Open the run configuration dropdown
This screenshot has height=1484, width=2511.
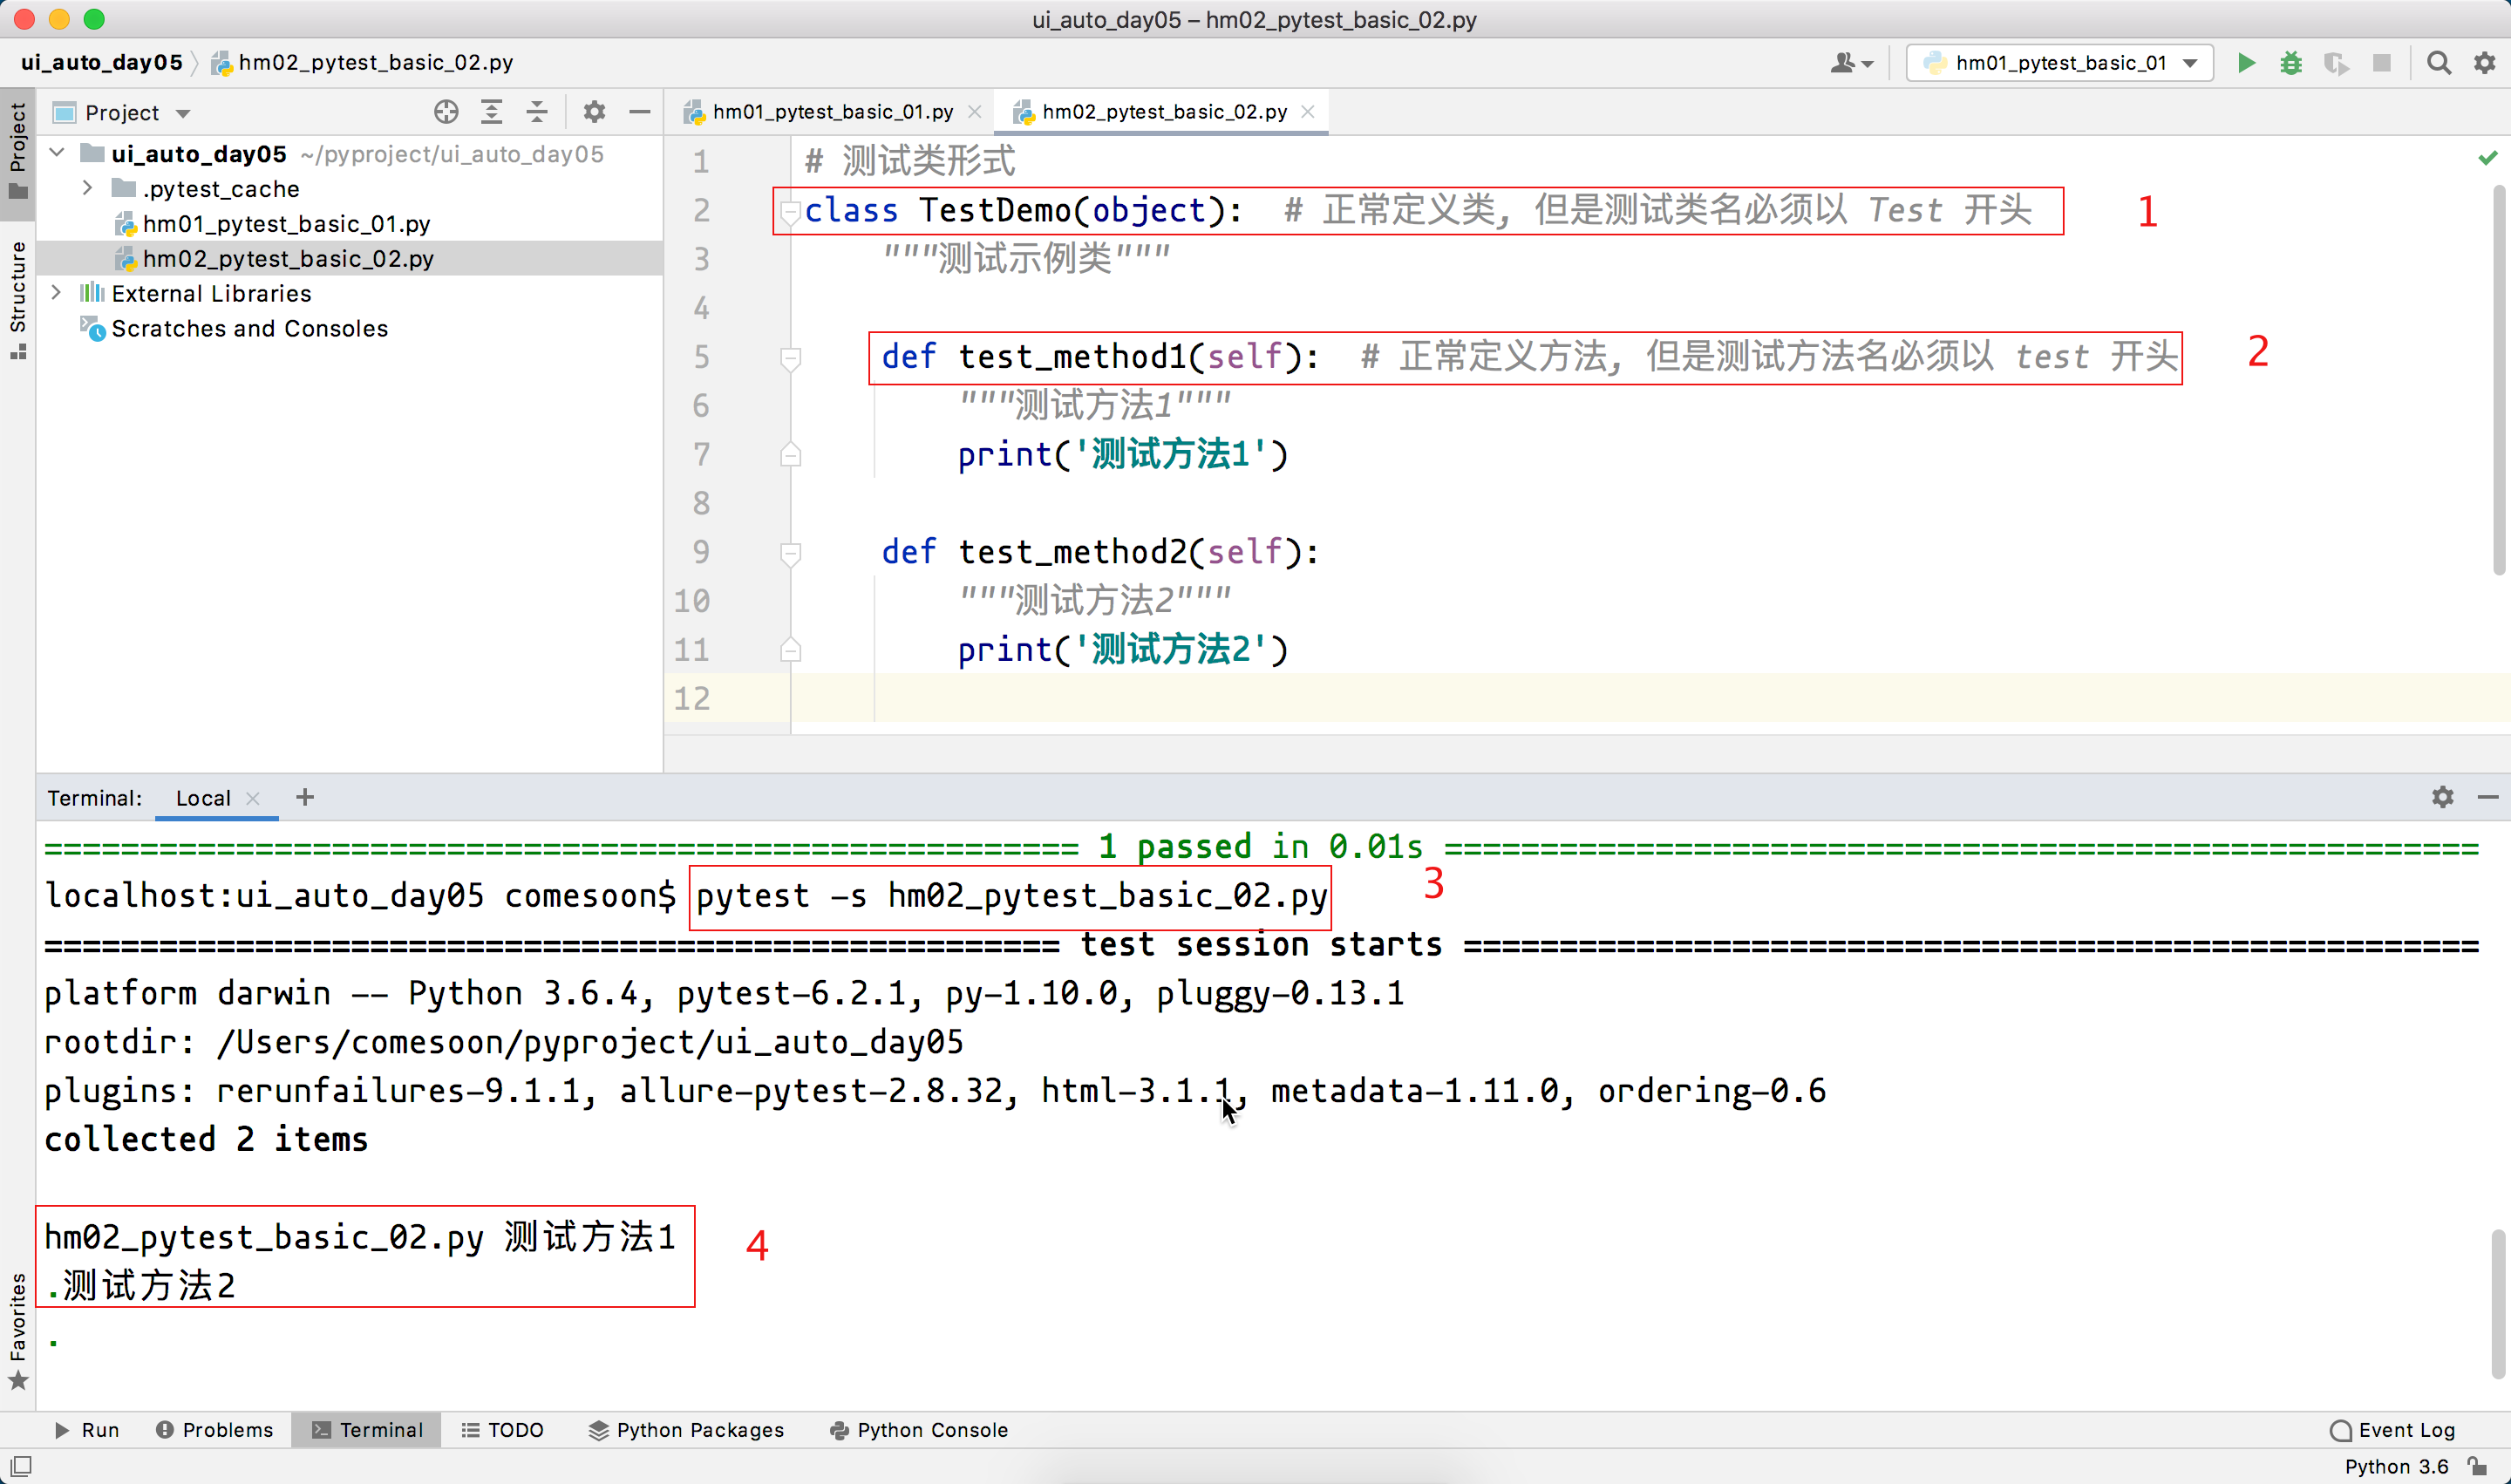tap(2059, 63)
